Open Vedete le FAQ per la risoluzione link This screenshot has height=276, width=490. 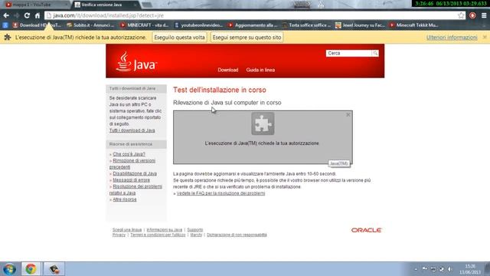[220, 193]
